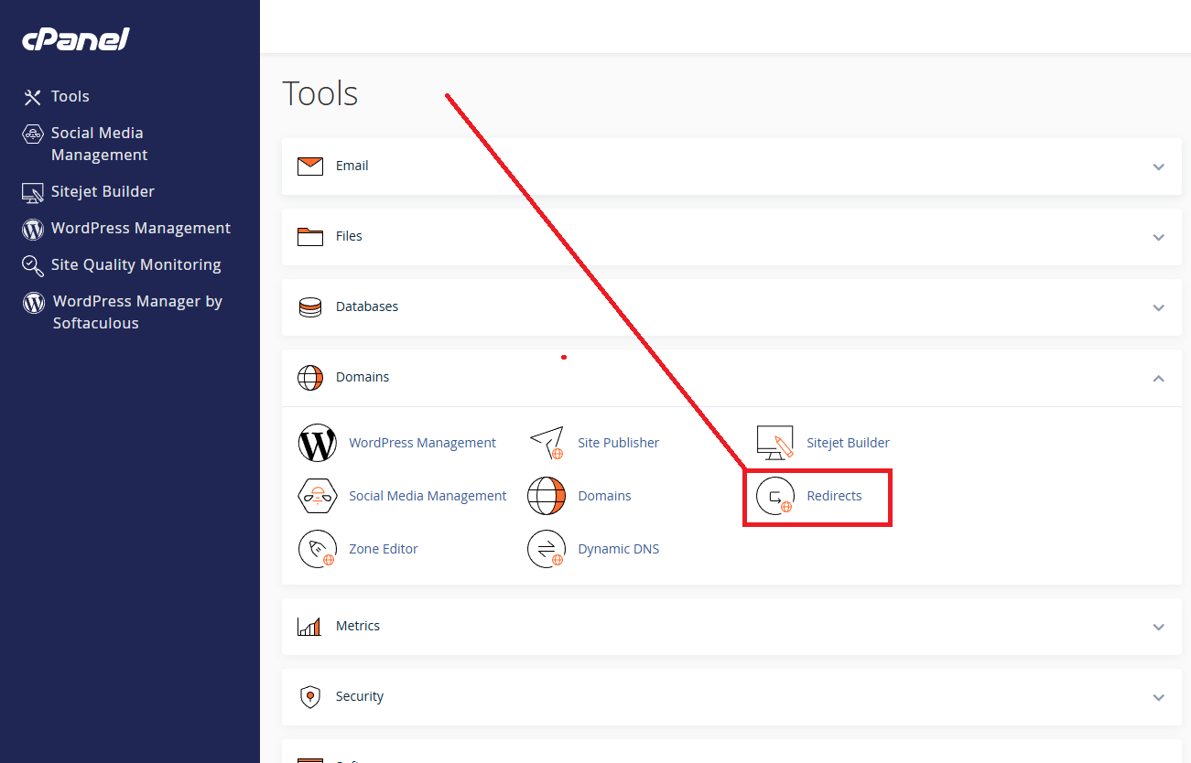Viewport: 1191px width, 763px height.
Task: Open Social Media Management in sidebar
Action: [x=99, y=144]
